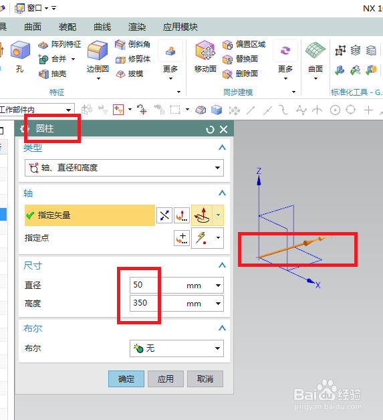Image resolution: width=383 pixels, height=420 pixels.
Task: Collapse the Axis (轴) section
Action: (222, 193)
